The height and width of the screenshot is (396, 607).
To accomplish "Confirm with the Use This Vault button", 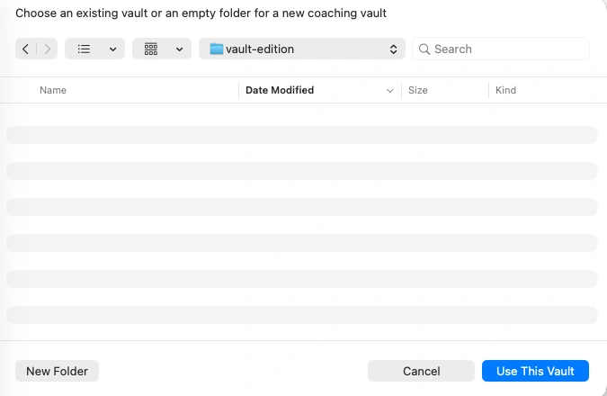I will tap(535, 371).
